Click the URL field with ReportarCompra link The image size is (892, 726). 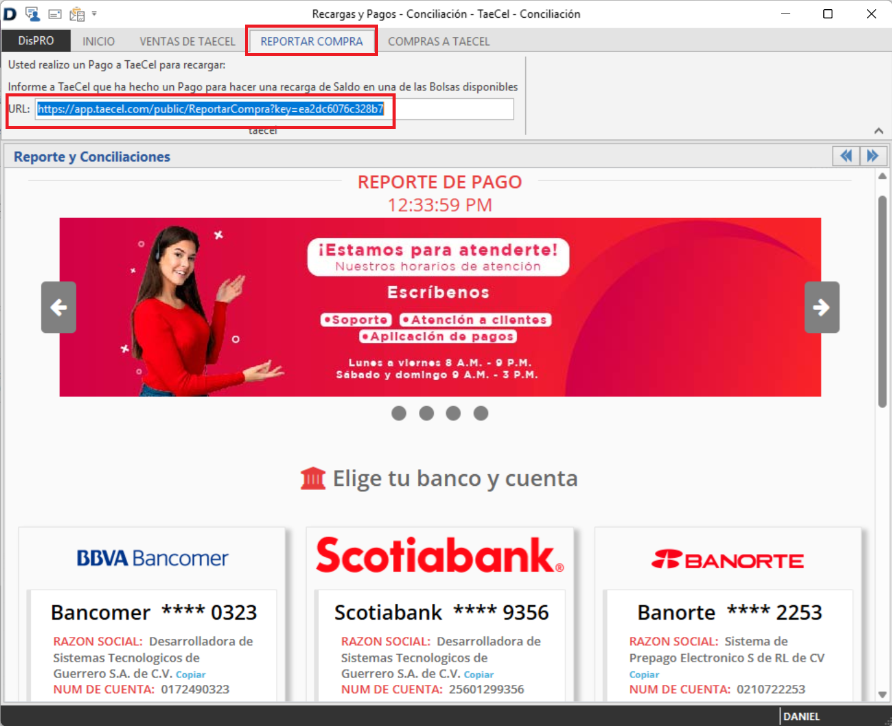[273, 109]
